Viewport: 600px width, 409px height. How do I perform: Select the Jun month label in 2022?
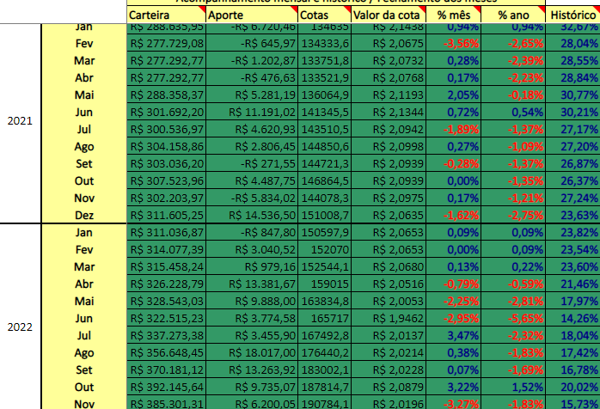[x=83, y=319]
